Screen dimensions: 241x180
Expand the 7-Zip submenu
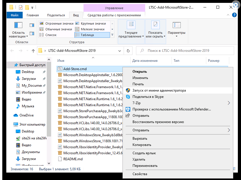(x=178, y=103)
